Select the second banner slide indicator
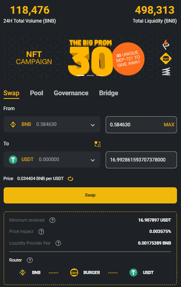Viewport: 181px width, 287px height. [90, 75]
